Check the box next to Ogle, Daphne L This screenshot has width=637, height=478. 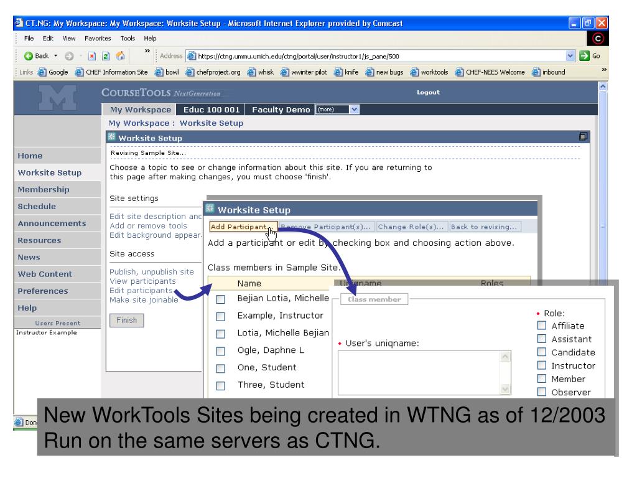(x=220, y=350)
